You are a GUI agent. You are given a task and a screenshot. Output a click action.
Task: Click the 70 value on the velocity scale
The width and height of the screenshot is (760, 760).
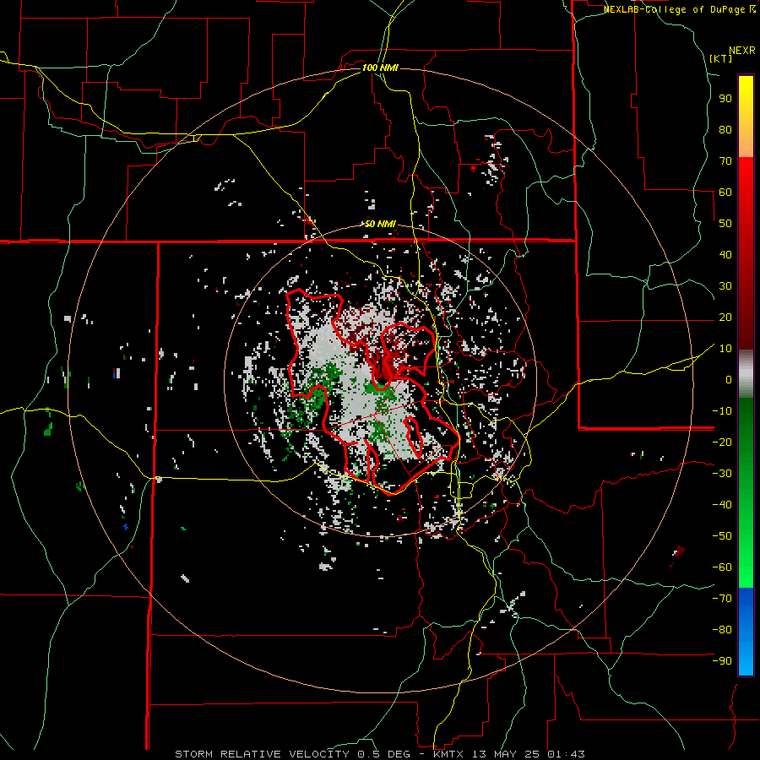pyautogui.click(x=725, y=161)
